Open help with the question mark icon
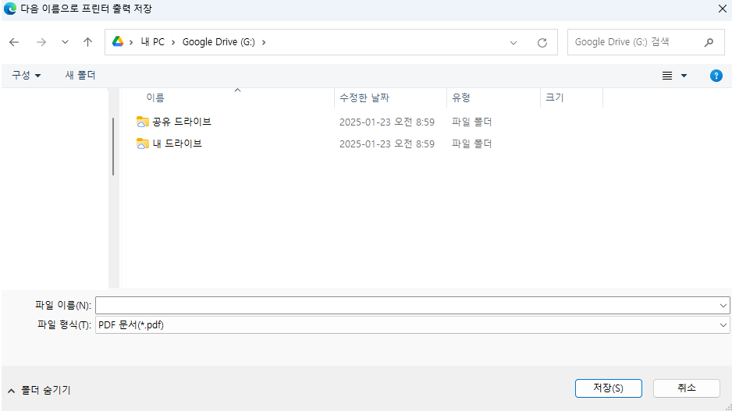The width and height of the screenshot is (732, 411). pos(716,76)
